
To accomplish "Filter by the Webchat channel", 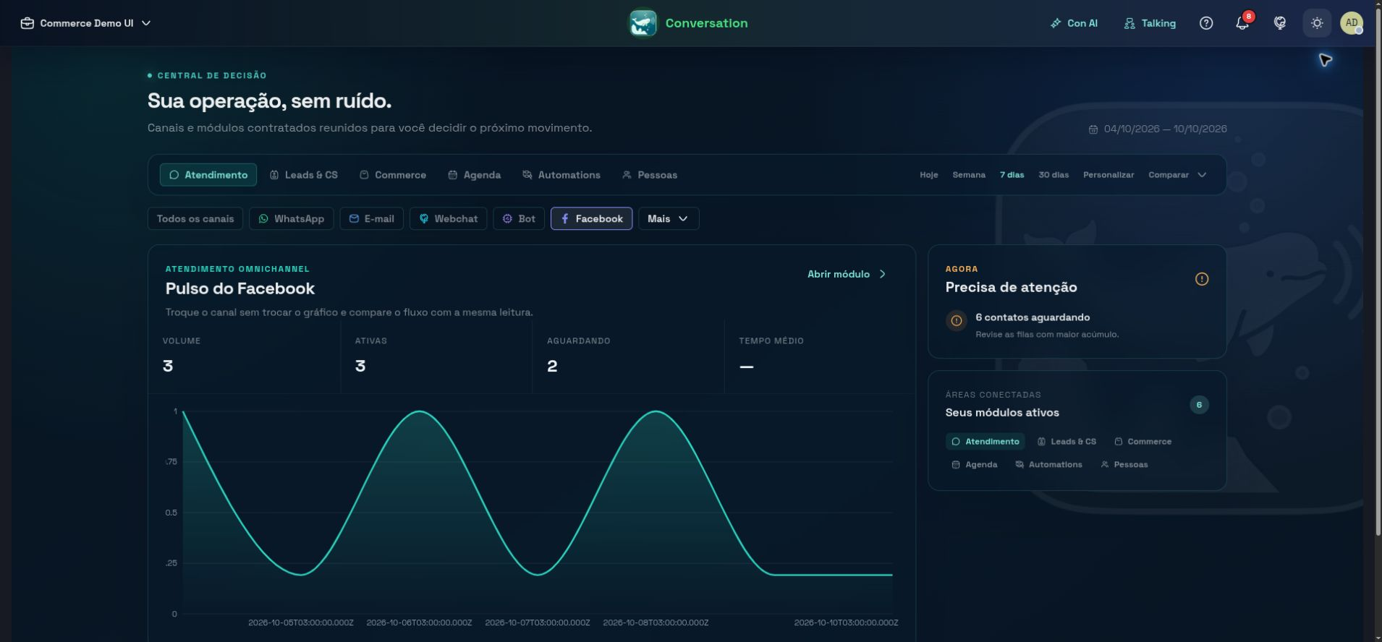I will pyautogui.click(x=449, y=218).
